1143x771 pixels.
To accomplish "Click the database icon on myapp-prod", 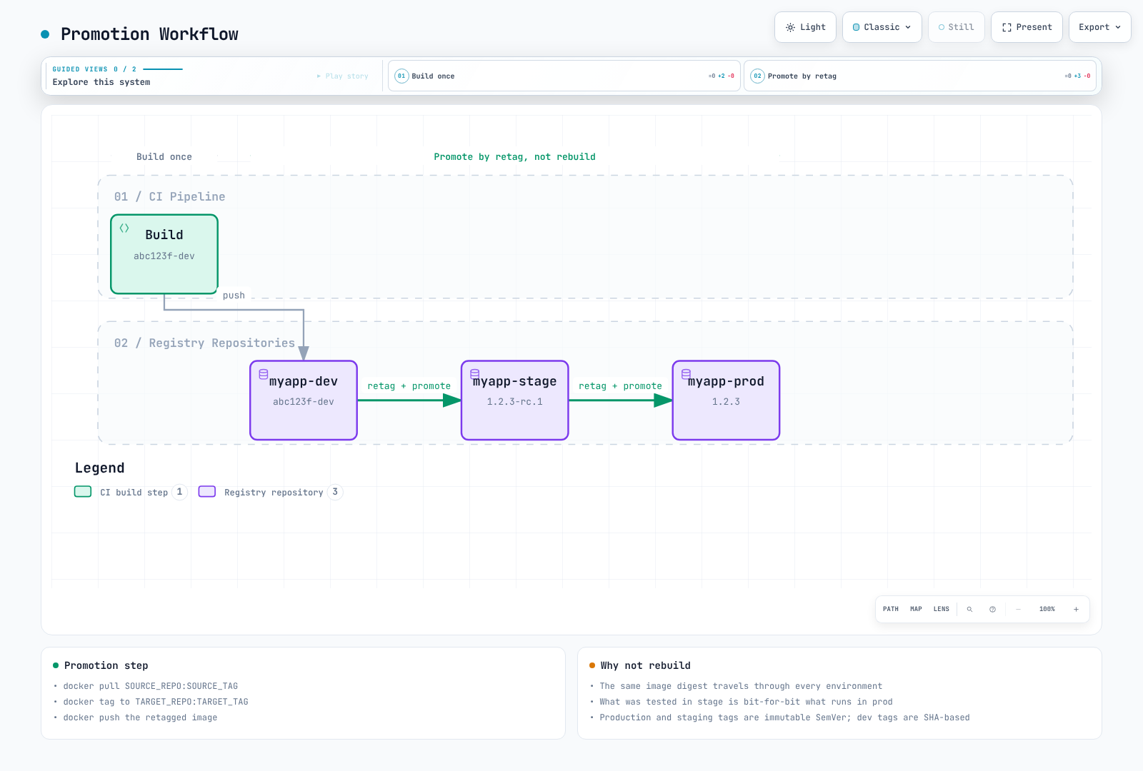I will 687,373.
